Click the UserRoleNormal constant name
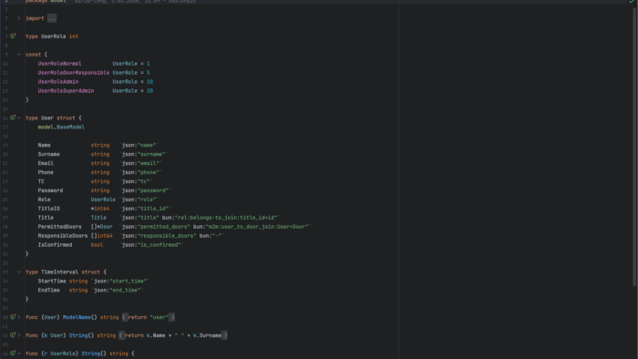 59,64
